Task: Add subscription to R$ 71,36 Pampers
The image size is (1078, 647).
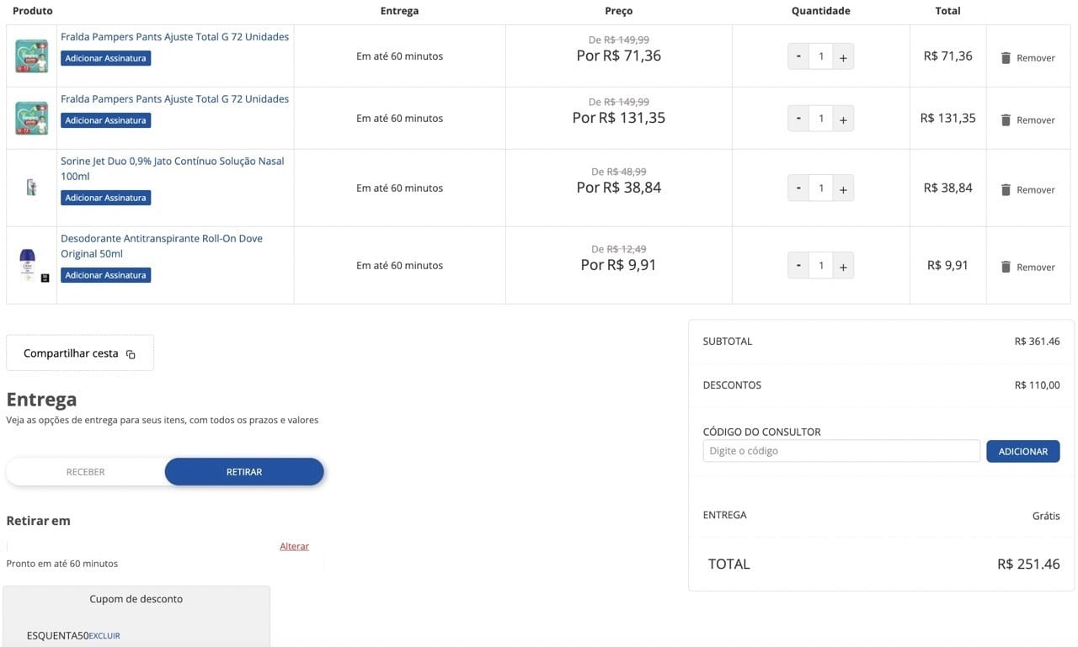Action: click(x=105, y=58)
